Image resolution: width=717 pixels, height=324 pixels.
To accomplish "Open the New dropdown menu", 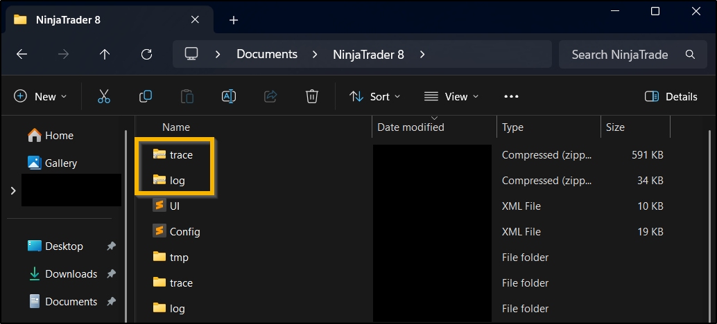I will point(40,97).
